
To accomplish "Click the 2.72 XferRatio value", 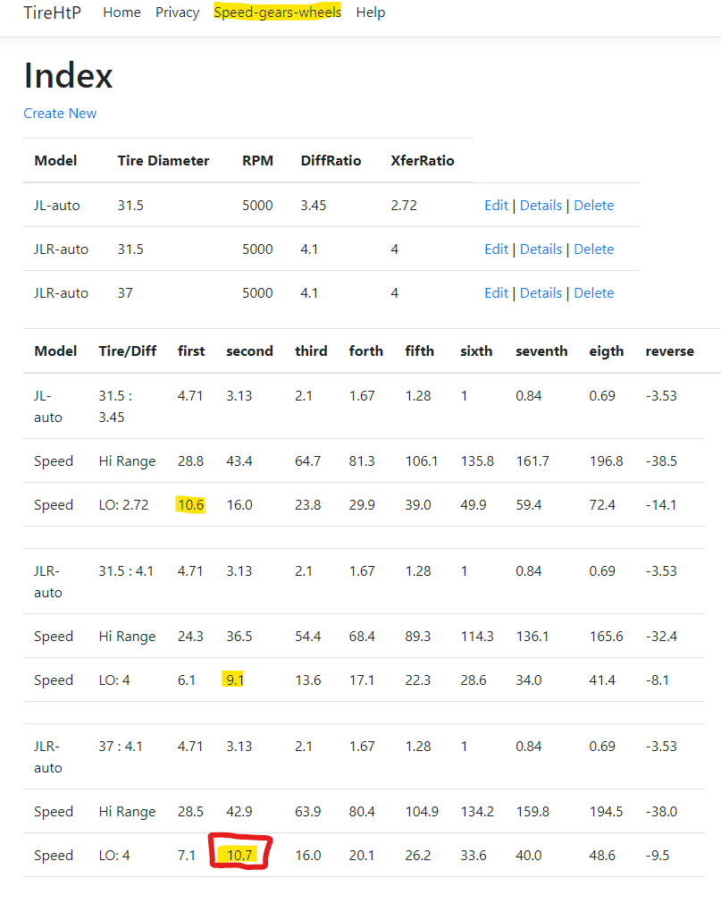I will (x=404, y=206).
